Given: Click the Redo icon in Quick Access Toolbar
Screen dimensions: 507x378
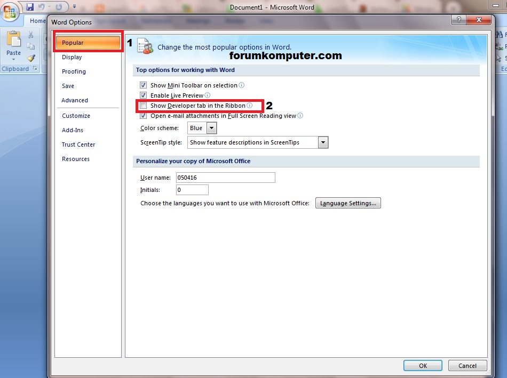Looking at the screenshot, I should (59, 7).
